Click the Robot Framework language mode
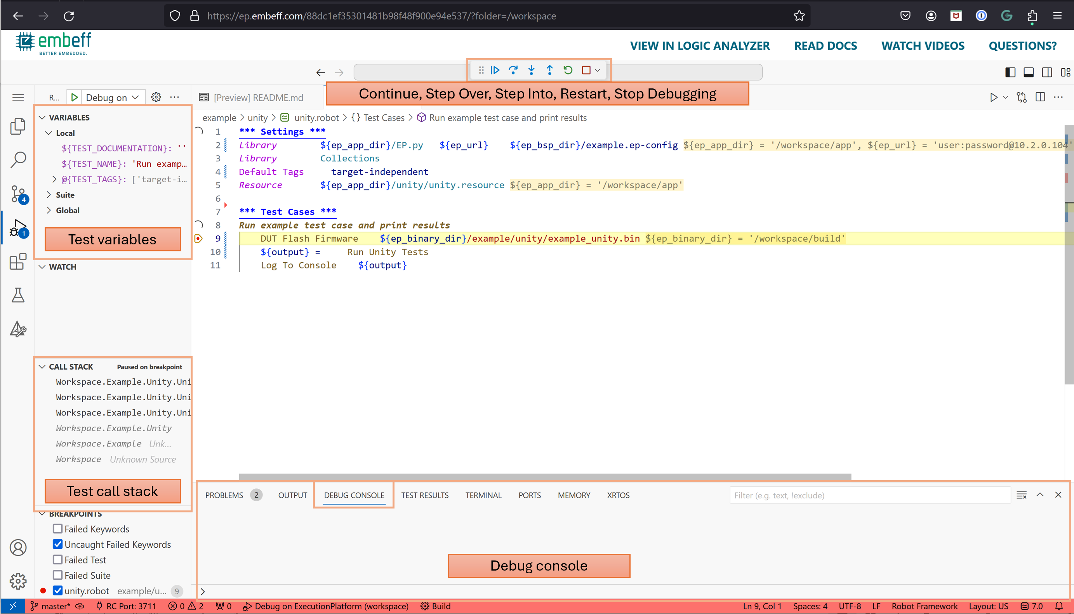1074x614 pixels. coord(924,606)
